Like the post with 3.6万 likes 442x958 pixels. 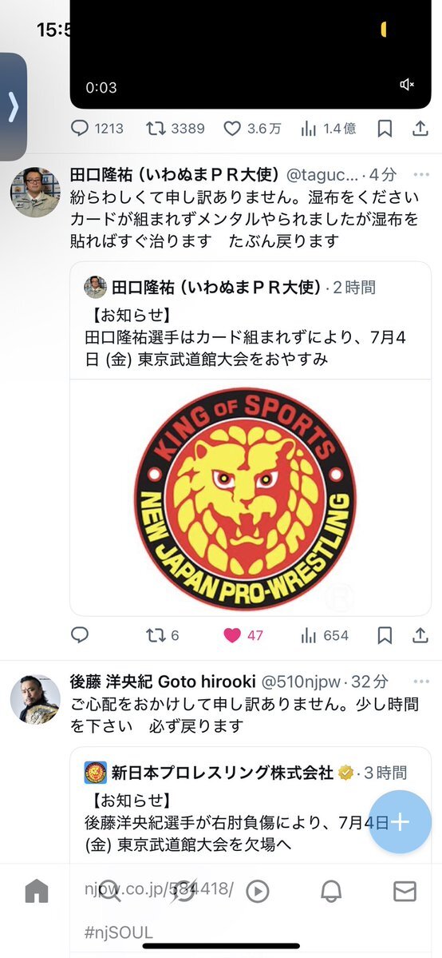[252, 129]
